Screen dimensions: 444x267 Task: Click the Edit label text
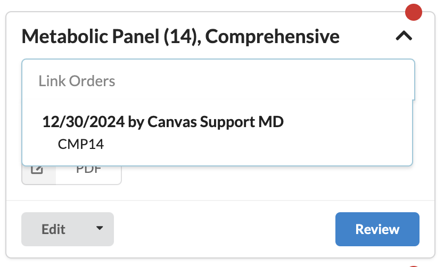tap(54, 229)
